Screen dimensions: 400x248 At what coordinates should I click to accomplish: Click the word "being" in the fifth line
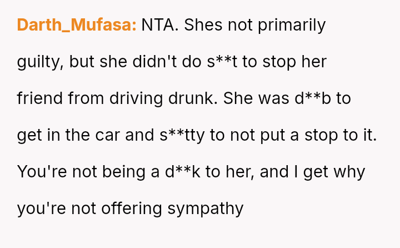(x=127, y=172)
